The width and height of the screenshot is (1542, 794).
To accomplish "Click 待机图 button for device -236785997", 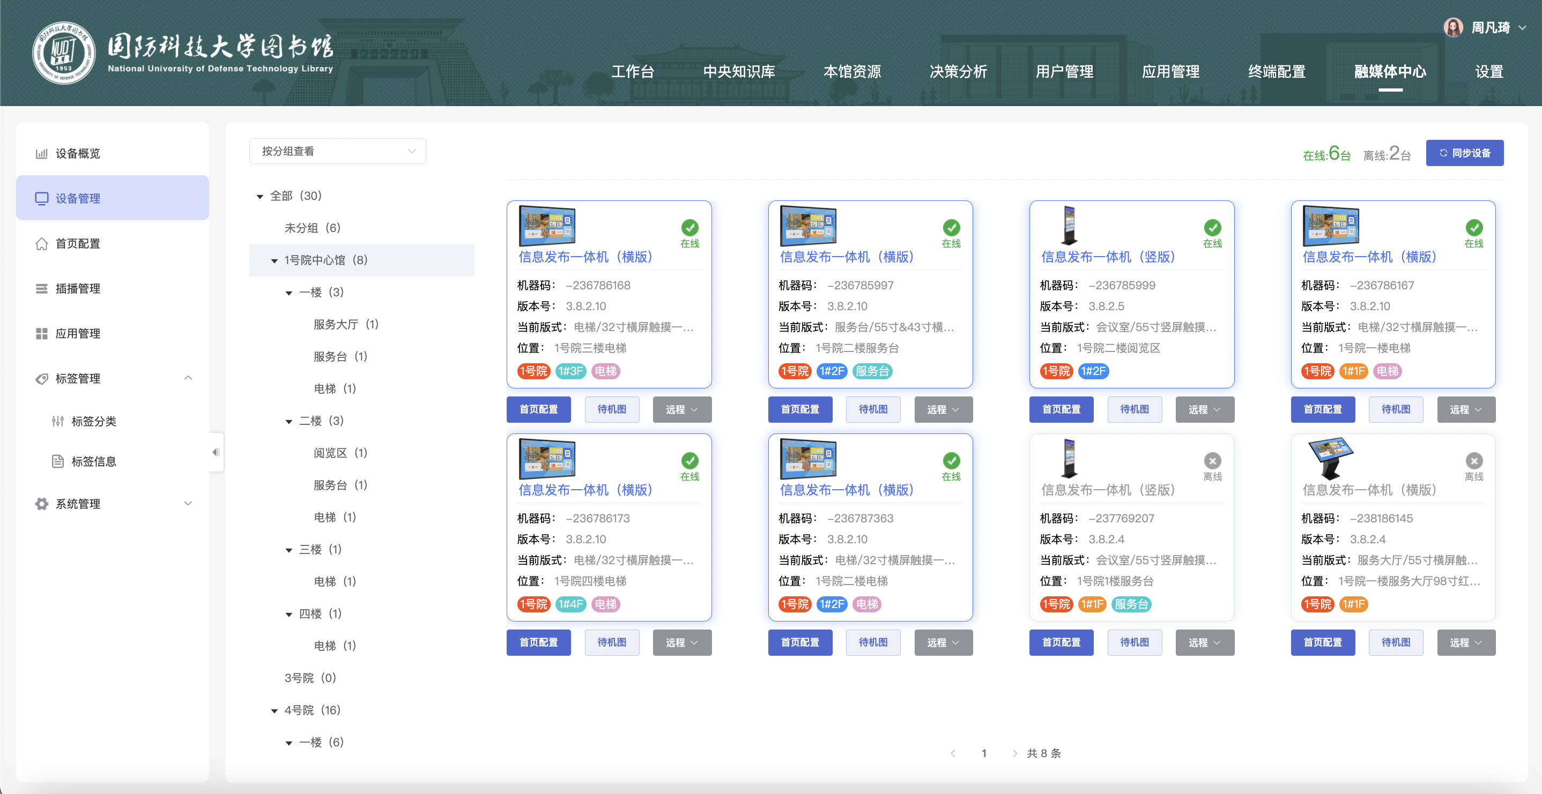I will (x=873, y=409).
